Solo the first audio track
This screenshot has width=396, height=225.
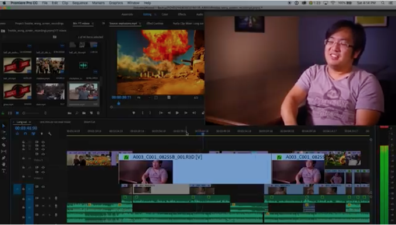[49, 198]
